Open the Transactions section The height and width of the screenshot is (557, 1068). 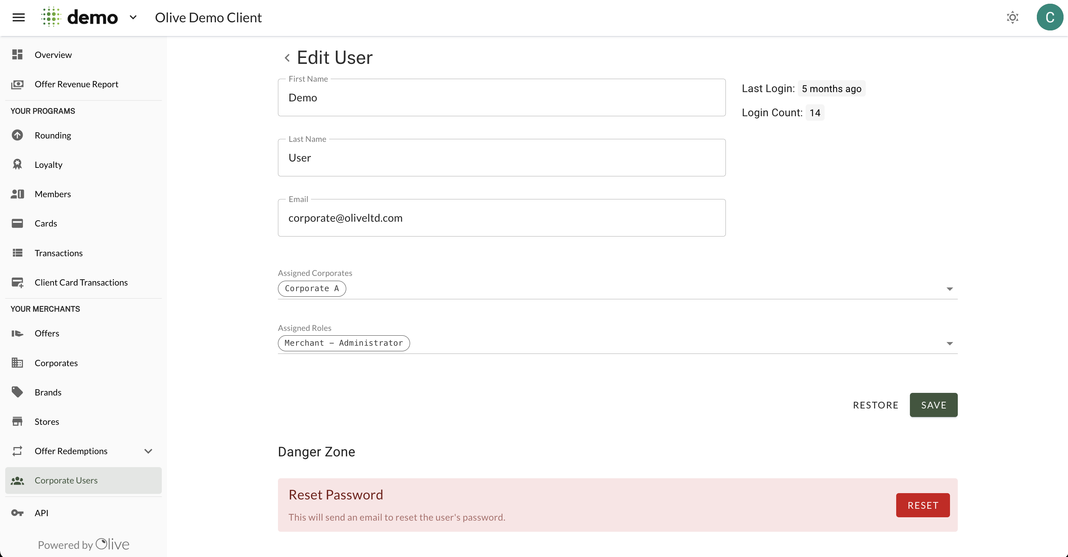[x=83, y=253]
